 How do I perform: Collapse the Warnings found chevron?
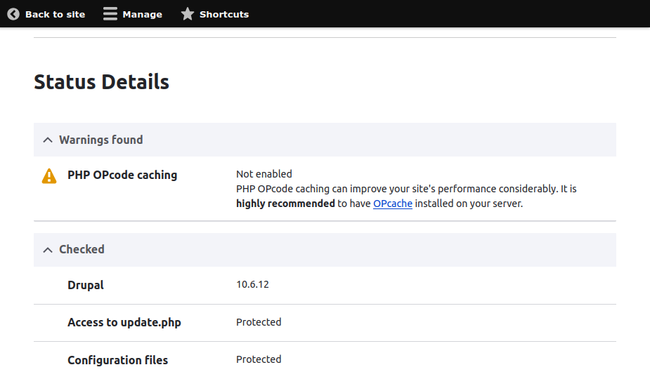point(48,140)
